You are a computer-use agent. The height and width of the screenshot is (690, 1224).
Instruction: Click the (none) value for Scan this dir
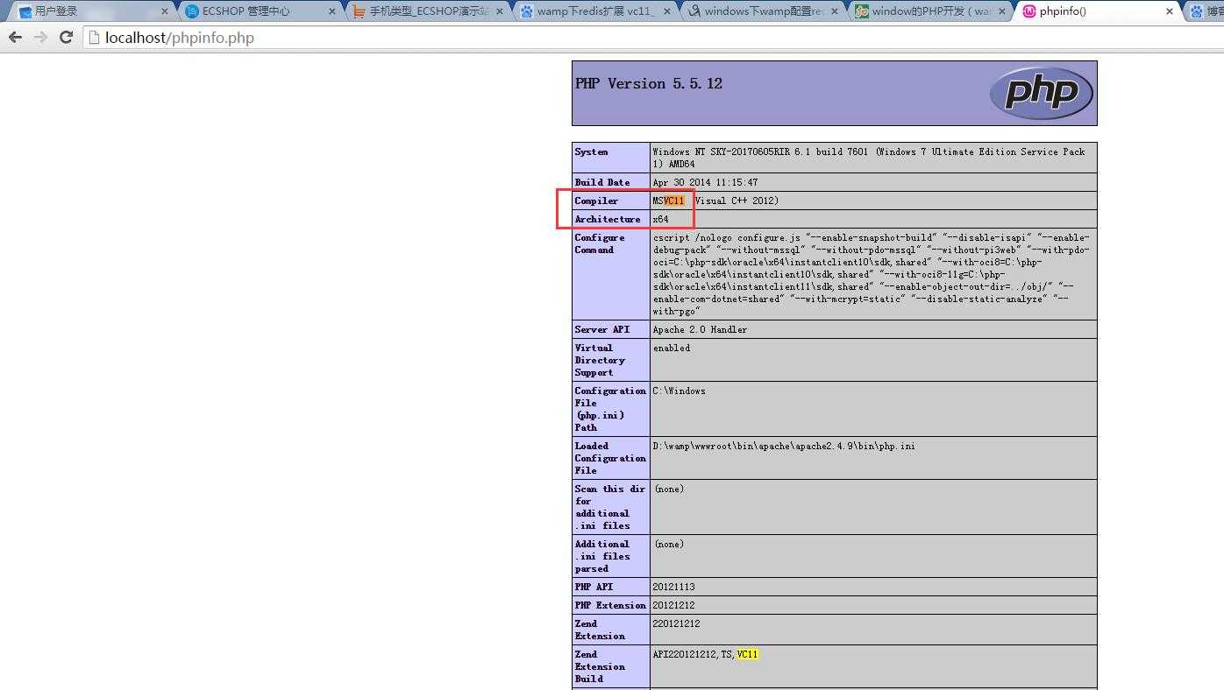point(670,489)
